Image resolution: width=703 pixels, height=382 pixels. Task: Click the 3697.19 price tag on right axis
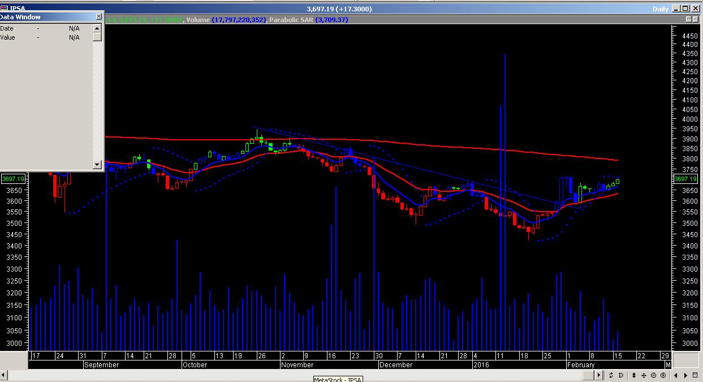tap(685, 179)
